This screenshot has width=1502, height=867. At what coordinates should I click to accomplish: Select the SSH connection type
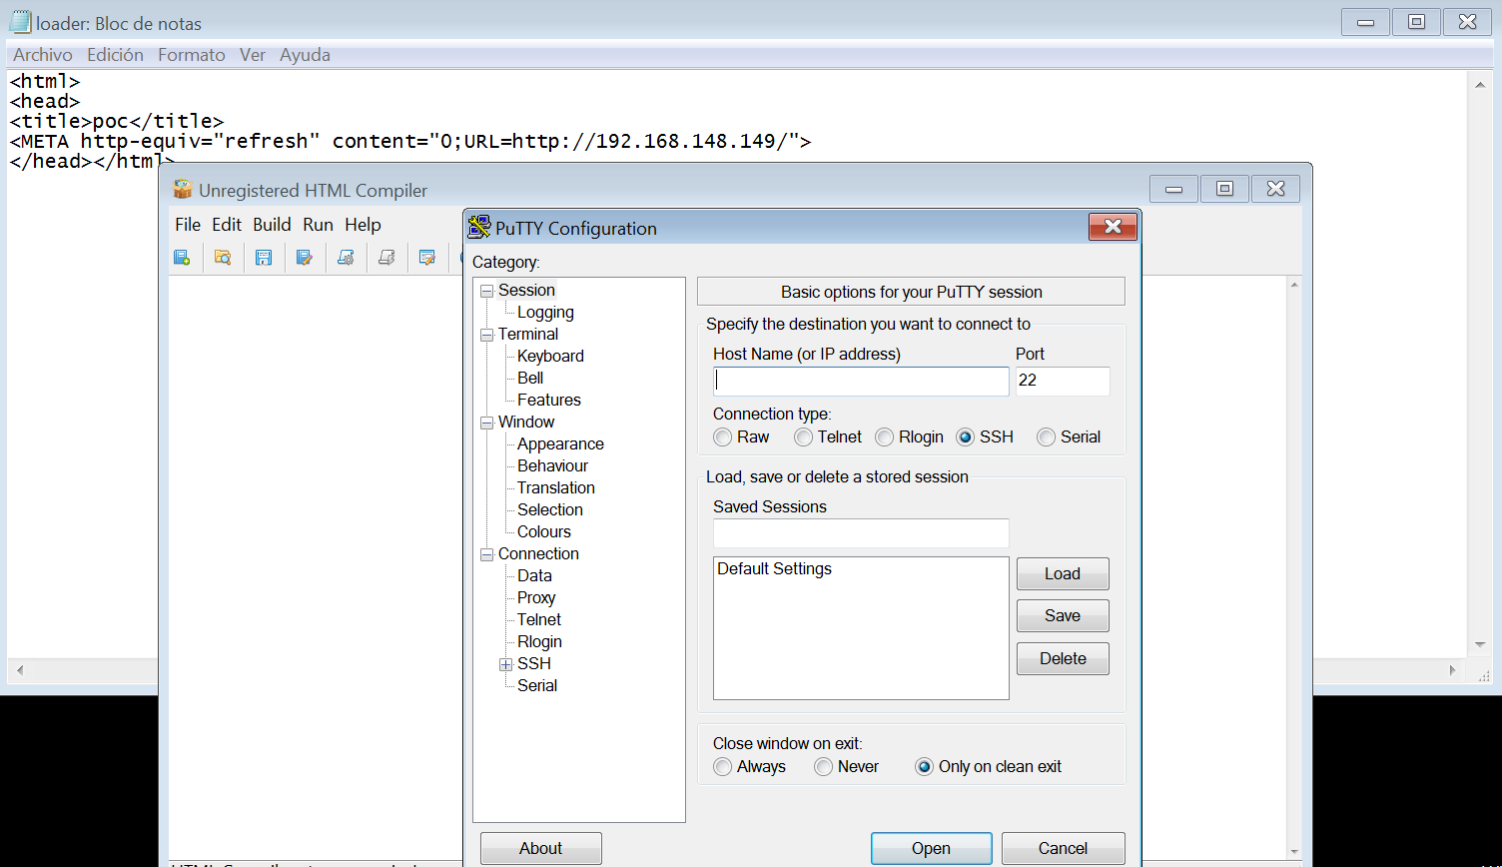pos(965,437)
